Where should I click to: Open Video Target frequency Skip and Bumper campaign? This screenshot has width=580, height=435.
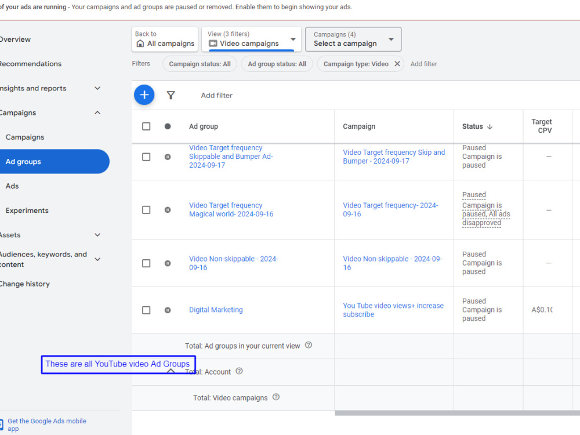[x=394, y=157]
